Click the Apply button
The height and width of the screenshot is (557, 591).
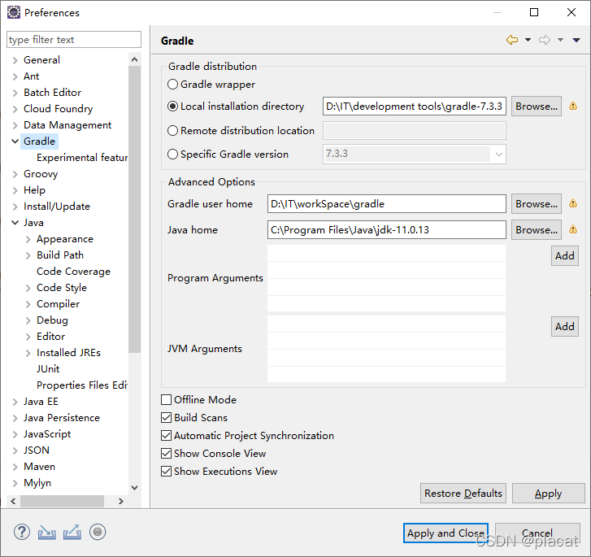click(x=548, y=494)
